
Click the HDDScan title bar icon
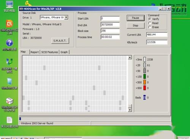[x=21, y=9]
